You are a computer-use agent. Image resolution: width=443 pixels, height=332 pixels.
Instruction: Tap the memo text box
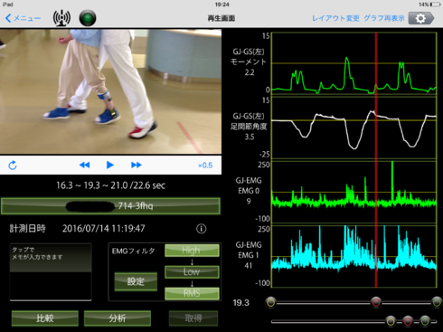point(51,272)
